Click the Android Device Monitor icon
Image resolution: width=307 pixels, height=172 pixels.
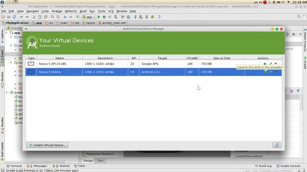click(153, 17)
